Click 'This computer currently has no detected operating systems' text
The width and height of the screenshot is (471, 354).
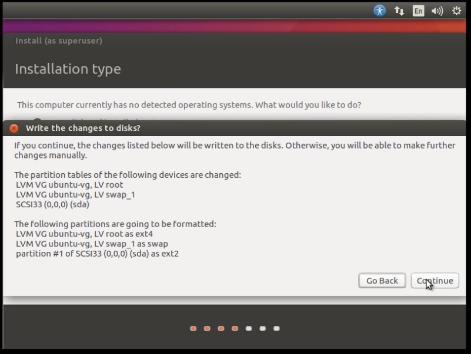point(135,105)
